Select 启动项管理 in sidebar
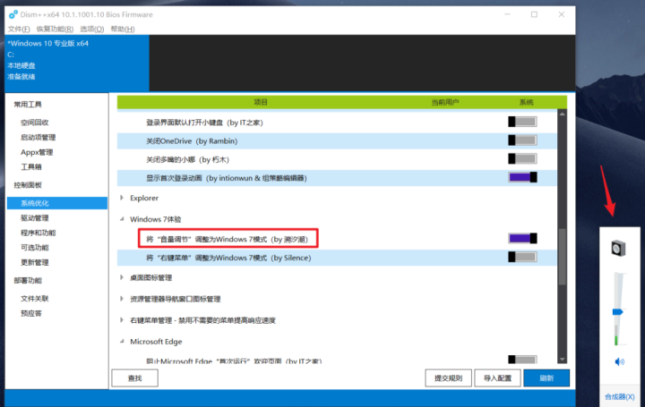The width and height of the screenshot is (645, 407). click(38, 137)
